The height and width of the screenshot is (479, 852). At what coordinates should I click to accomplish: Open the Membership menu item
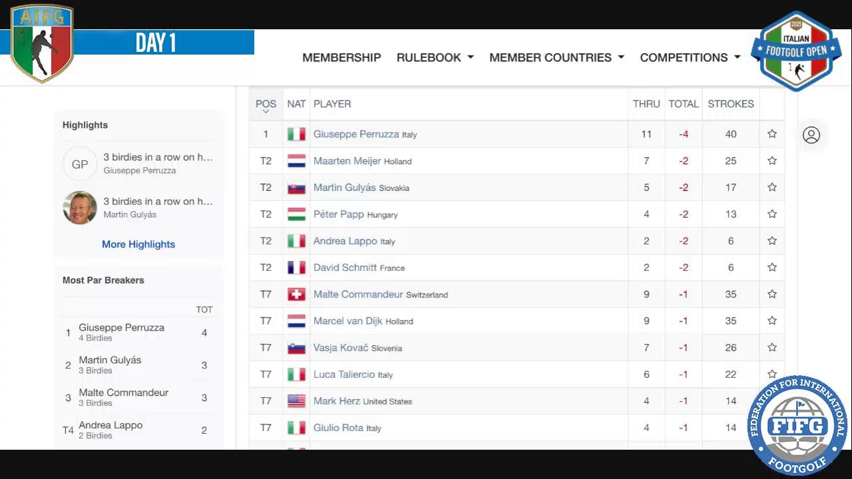(341, 57)
